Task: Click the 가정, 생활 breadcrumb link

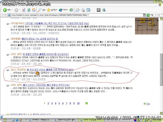Action: coord(26,48)
